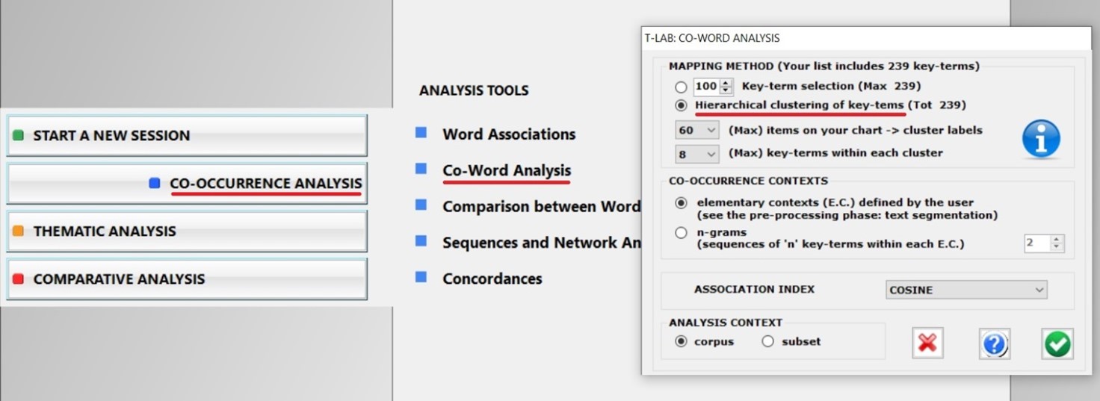This screenshot has height=401, width=1100.
Task: Click blue square beside Word Associations
Action: 421,133
